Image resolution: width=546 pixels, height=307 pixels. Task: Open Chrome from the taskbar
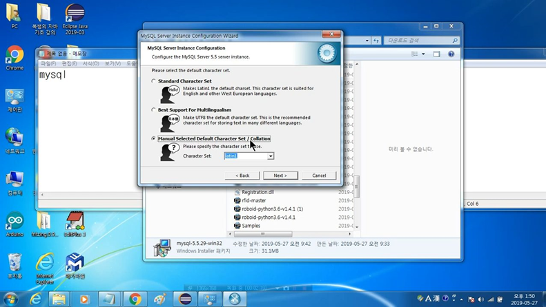pyautogui.click(x=135, y=299)
